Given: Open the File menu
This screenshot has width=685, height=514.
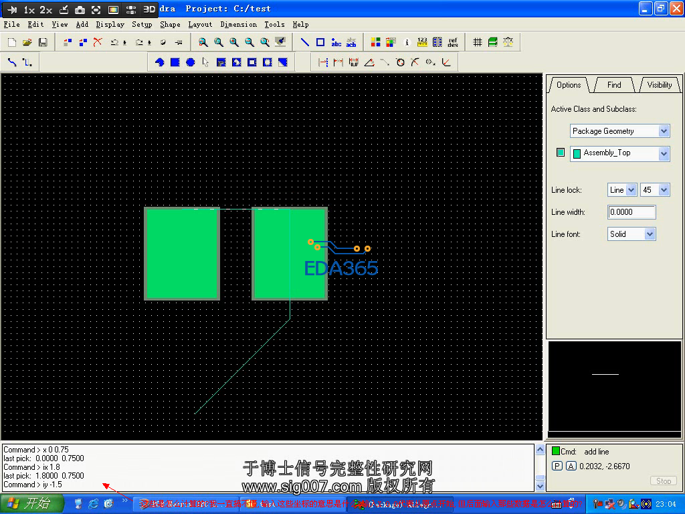Looking at the screenshot, I should pos(12,25).
